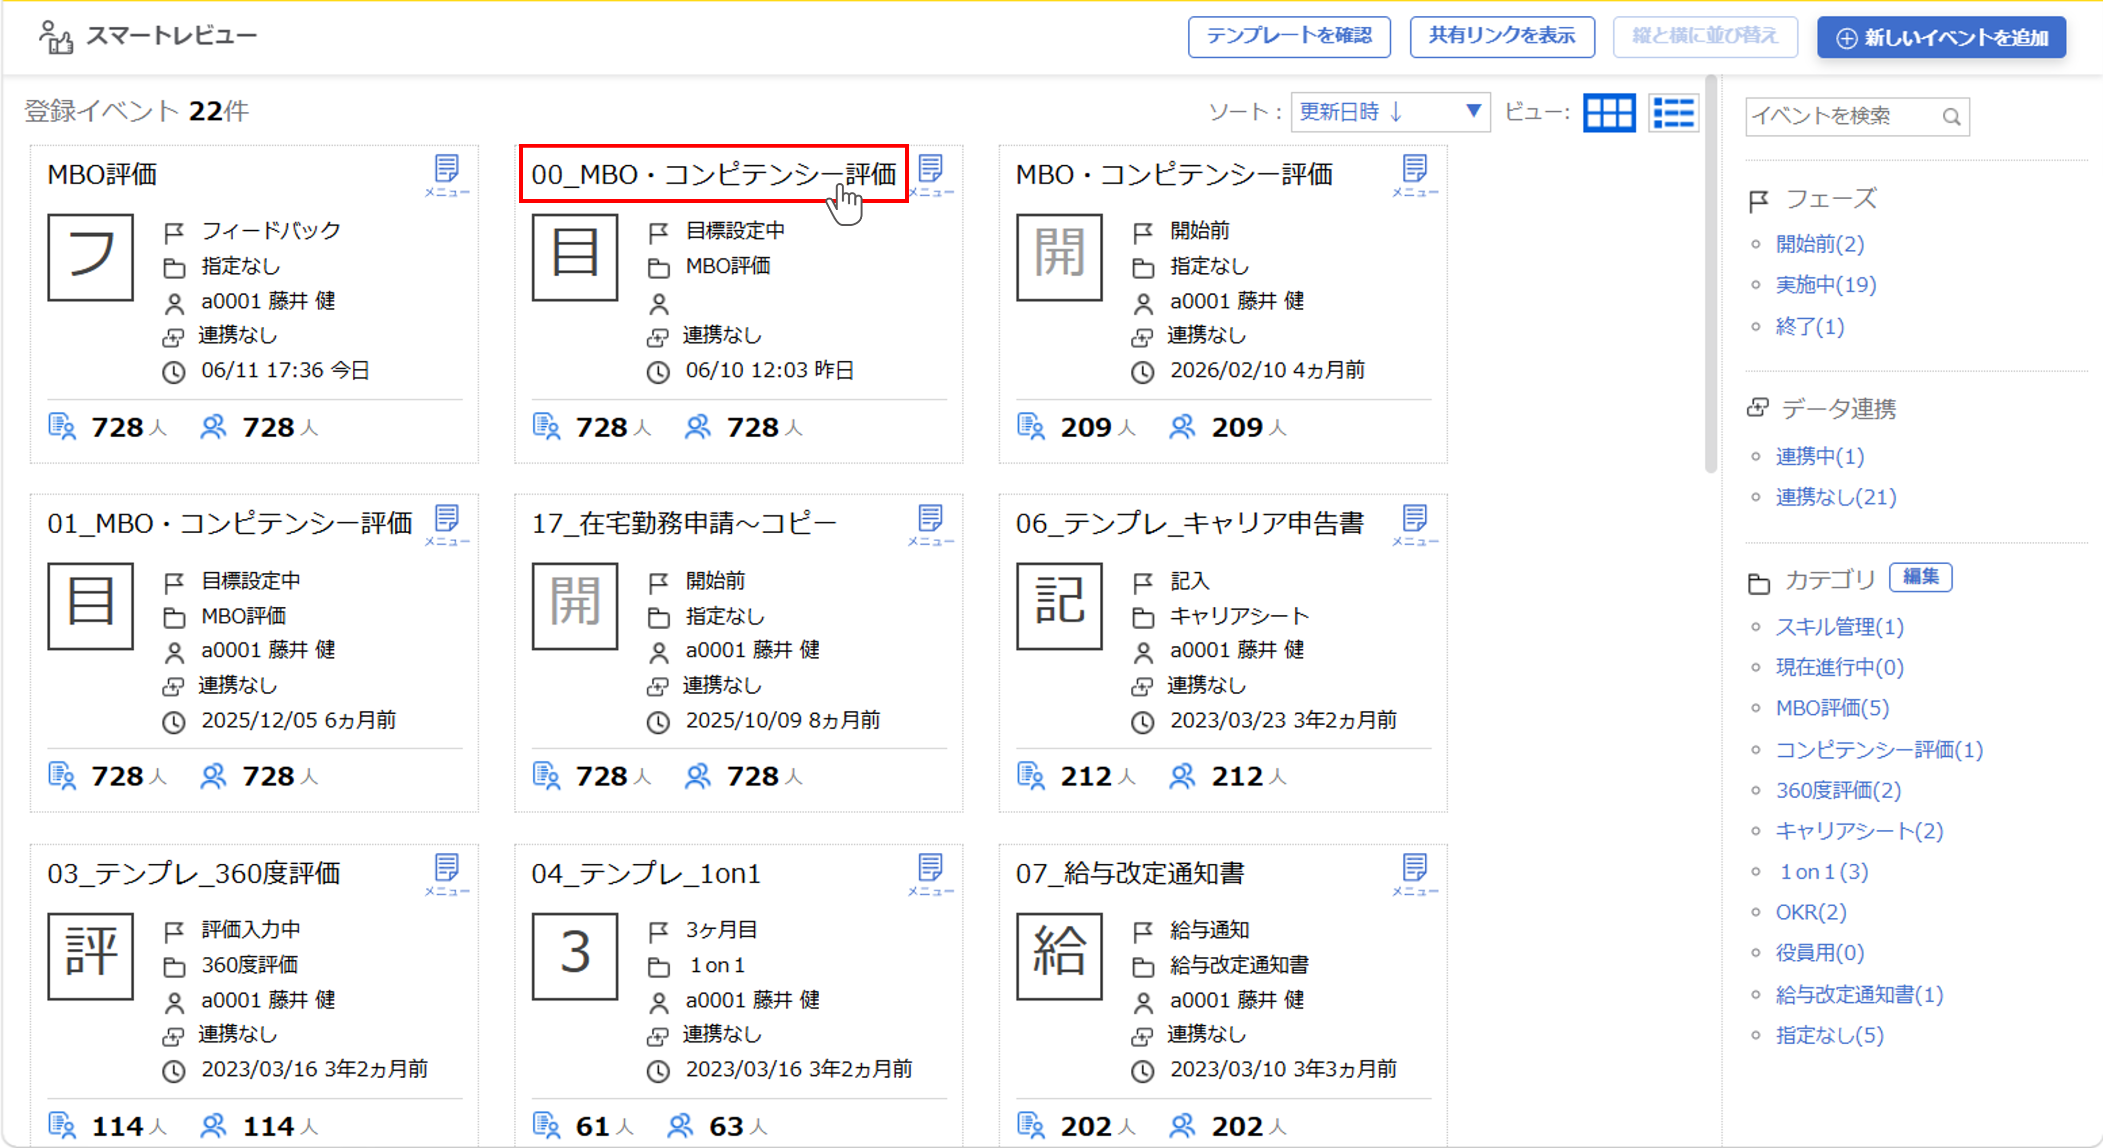The image size is (2103, 1148).
Task: Click person icon on 04_テンプレ_1on1 card
Action: 658,1002
